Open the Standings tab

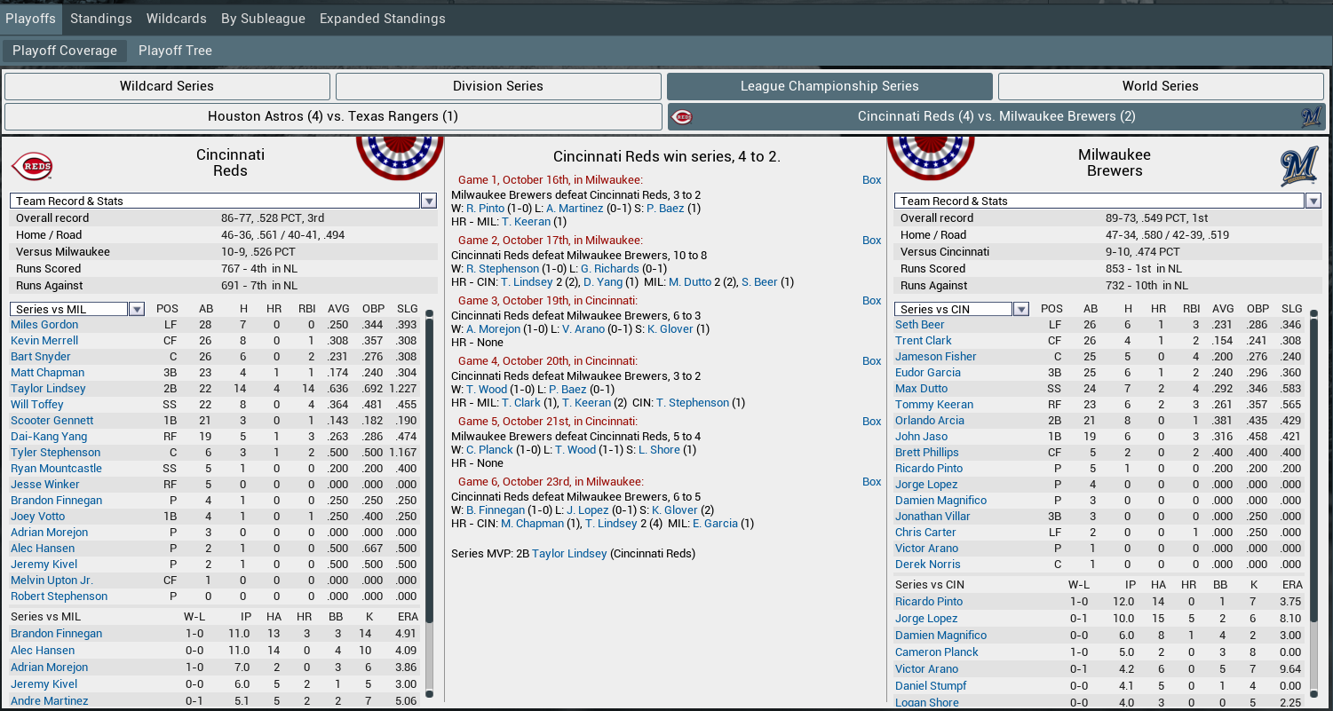[101, 18]
